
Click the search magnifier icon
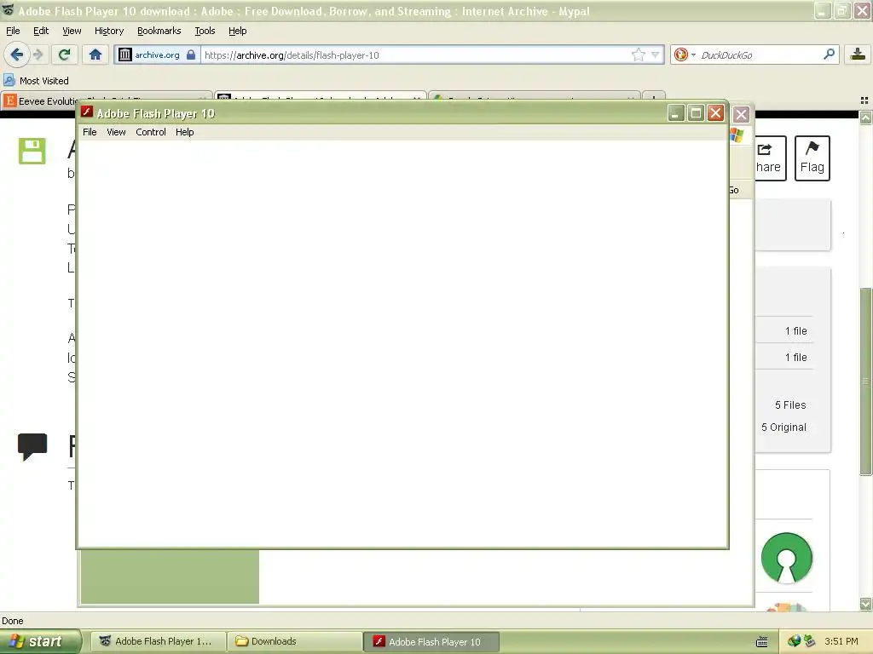(829, 54)
